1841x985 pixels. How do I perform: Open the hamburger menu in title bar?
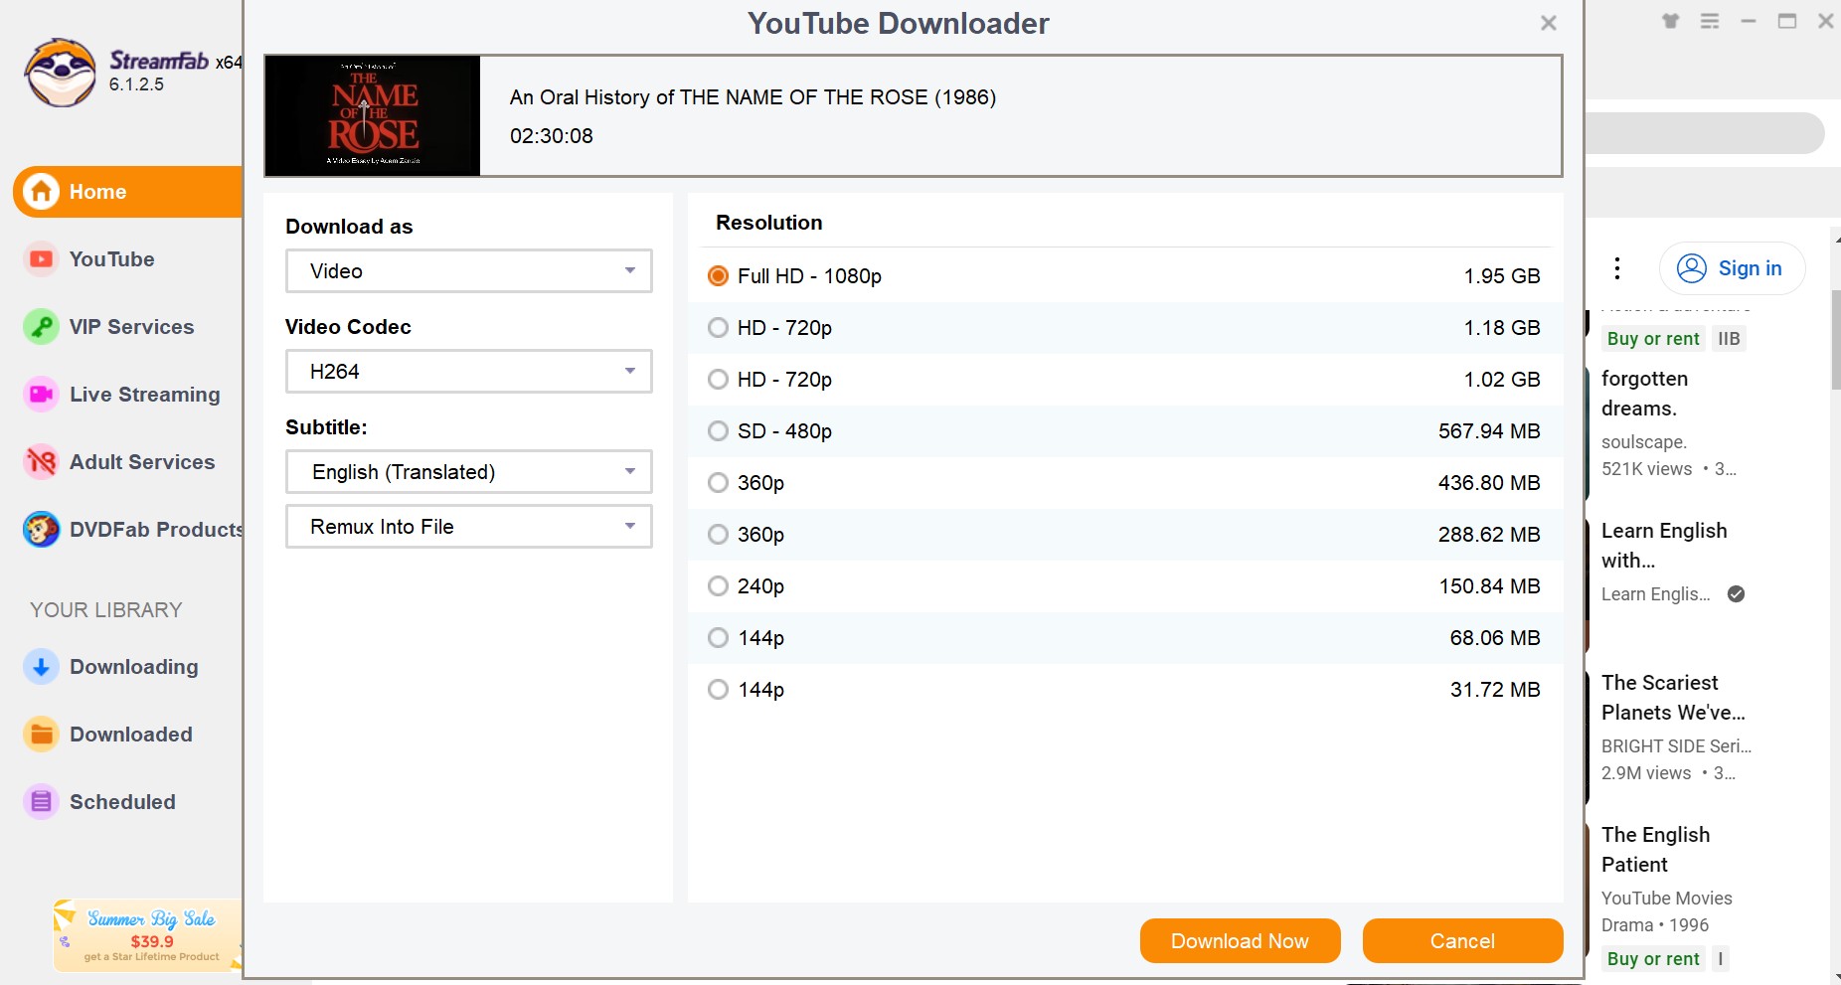pos(1710,21)
